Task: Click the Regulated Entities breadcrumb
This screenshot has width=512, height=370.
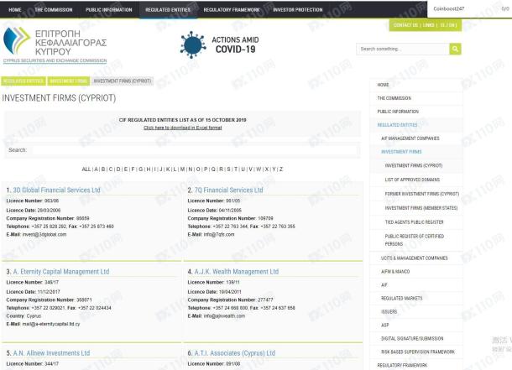Action: pos(24,81)
